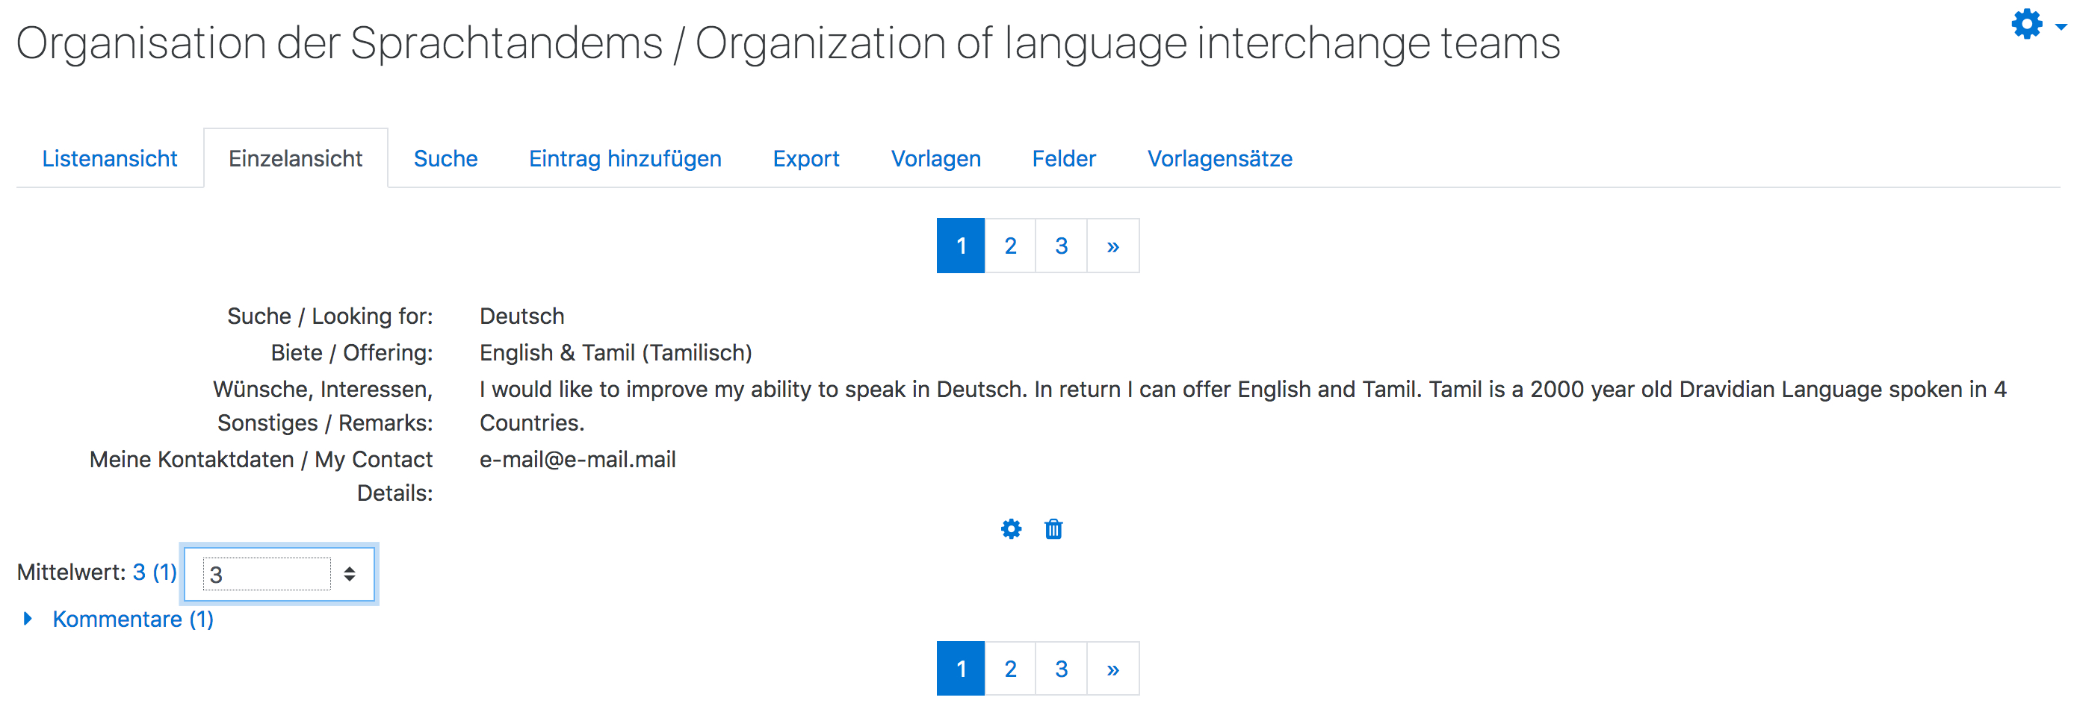Select the Vorlagensätze tab
Screen dimensions: 2077x718
coord(1220,159)
